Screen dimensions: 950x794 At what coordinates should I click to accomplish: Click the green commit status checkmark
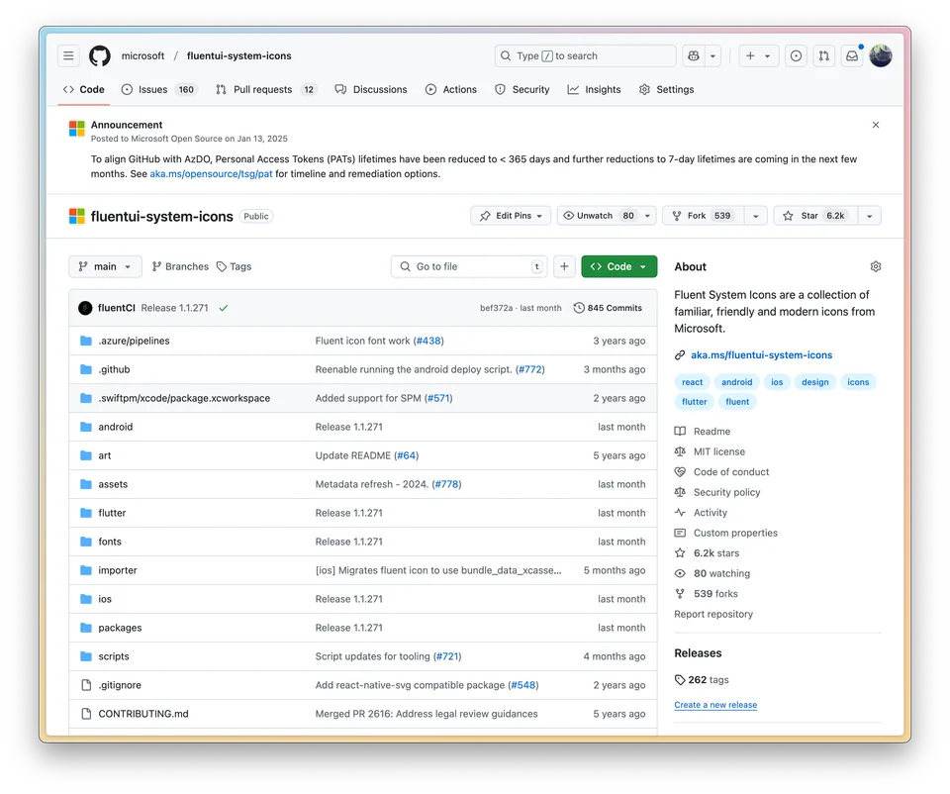(x=224, y=308)
